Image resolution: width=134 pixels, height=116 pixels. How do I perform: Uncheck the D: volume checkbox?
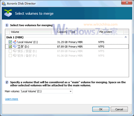pyautogui.click(x=10, y=47)
